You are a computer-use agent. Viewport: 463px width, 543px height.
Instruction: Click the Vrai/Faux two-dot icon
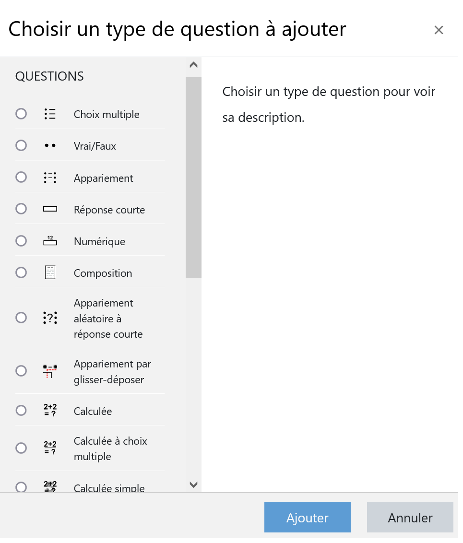[50, 147]
